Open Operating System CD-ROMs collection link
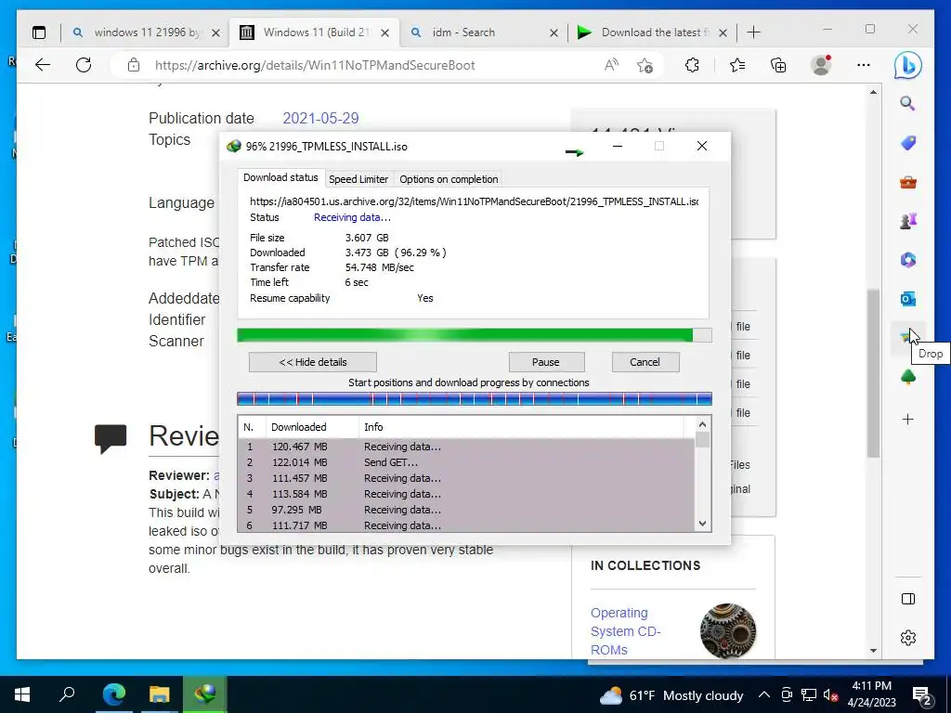This screenshot has width=951, height=713. [625, 631]
